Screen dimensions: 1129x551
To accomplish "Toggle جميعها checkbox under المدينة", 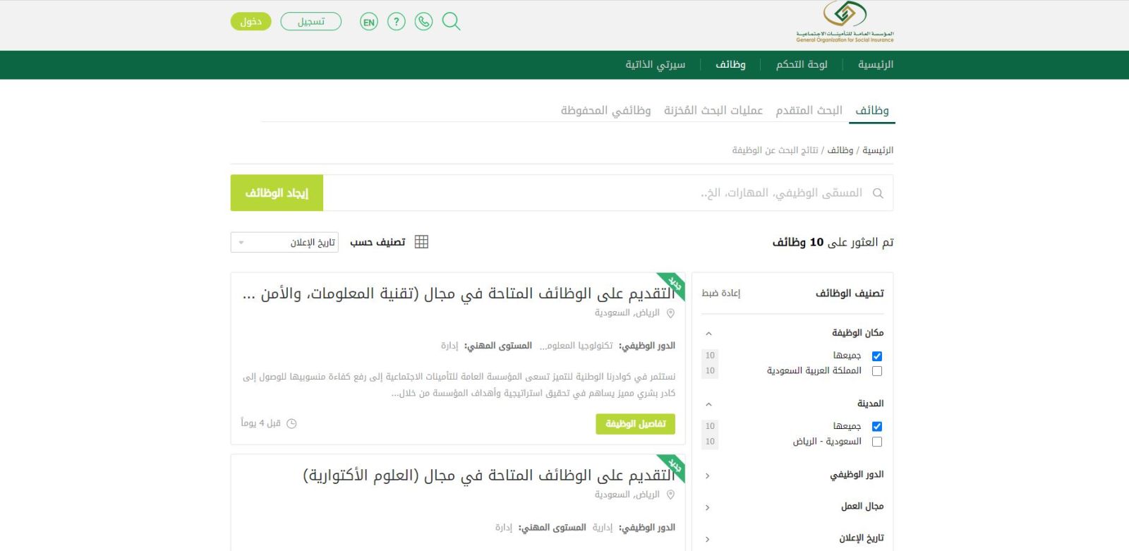I will click(877, 427).
